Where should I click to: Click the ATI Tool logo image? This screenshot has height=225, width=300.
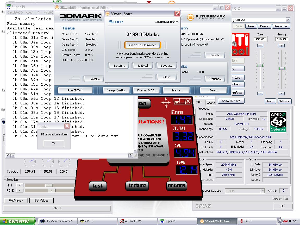pos(240,44)
